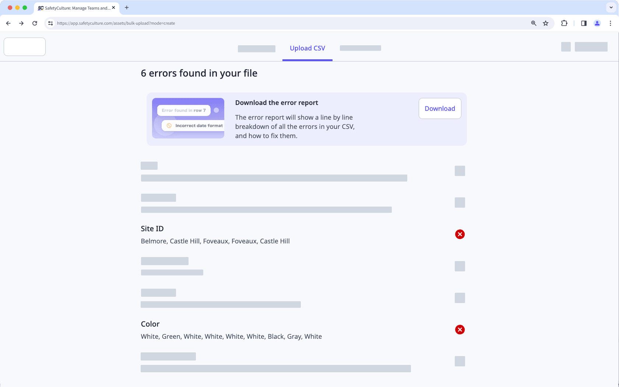View site information in address bar
This screenshot has height=387, width=619.
(x=51, y=23)
